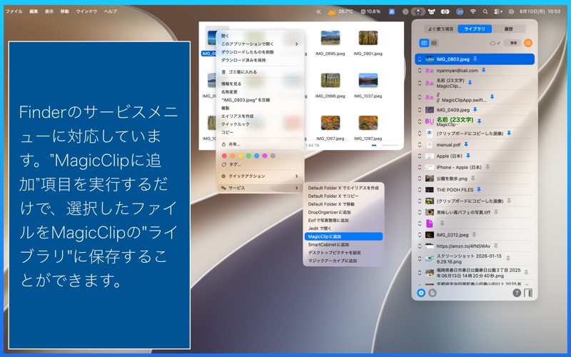Image resolution: width=571 pixels, height=357 pixels.
Task: Click the panel layout icon next to help
Action: (x=528, y=293)
